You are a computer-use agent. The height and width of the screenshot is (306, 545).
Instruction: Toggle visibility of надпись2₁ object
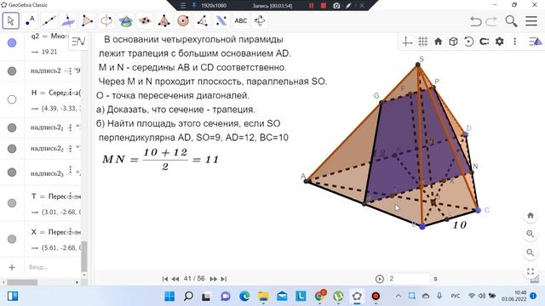point(12,127)
